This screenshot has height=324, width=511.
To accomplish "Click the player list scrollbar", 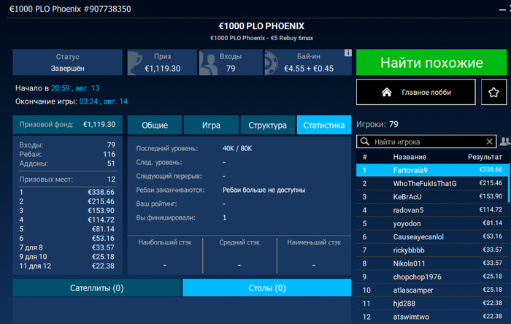I will (509, 184).
